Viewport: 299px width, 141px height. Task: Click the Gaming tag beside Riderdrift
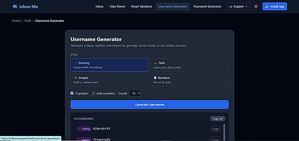(x=84, y=129)
